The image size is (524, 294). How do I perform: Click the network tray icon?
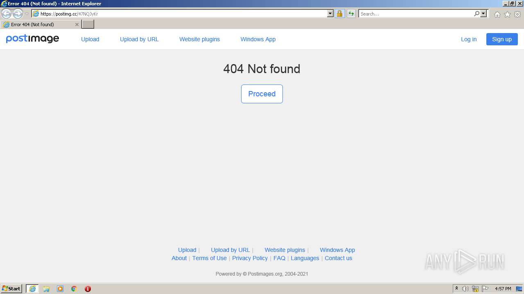[x=475, y=289]
